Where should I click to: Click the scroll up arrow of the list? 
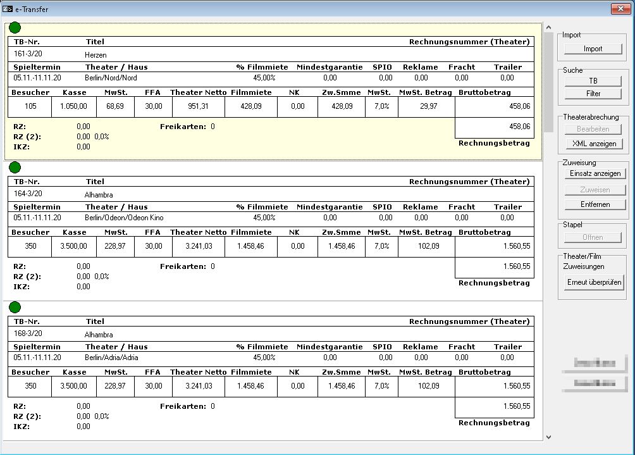tap(548, 28)
